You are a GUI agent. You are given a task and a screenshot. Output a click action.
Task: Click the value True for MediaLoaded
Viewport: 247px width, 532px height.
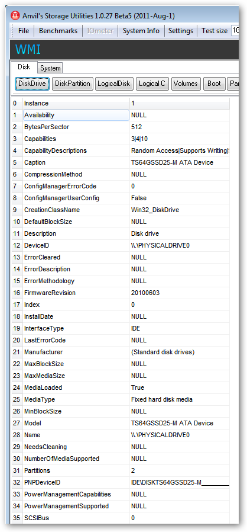[137, 387]
